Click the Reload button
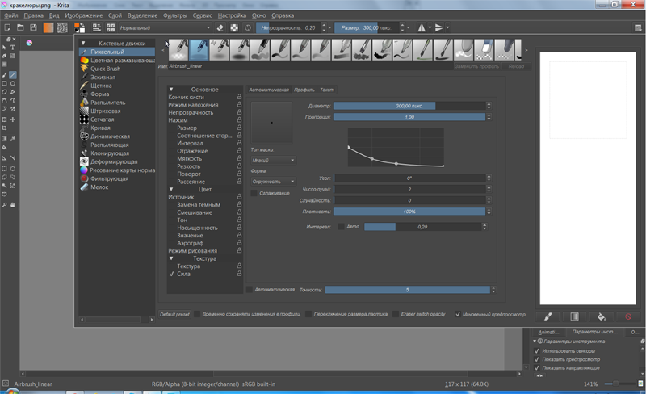 tap(516, 66)
